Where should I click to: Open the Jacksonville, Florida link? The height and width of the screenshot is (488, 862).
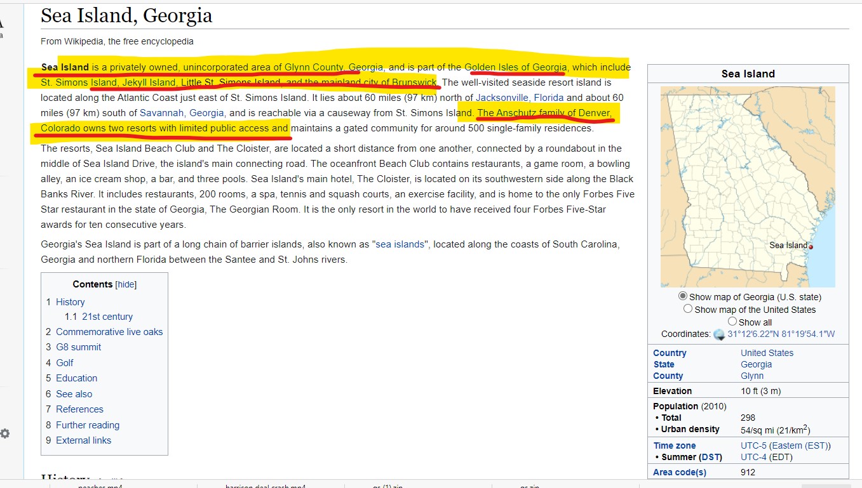pos(520,98)
